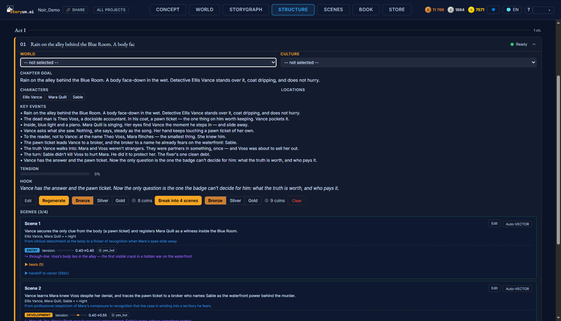
Task: Click the chapter TENSION progress bar
Action: 55,174
